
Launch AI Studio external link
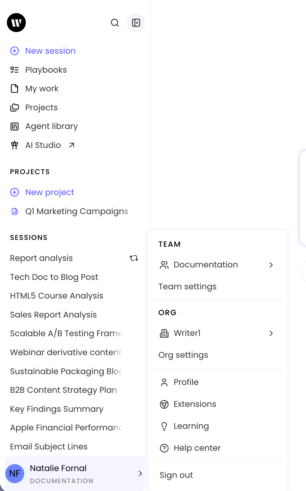point(43,145)
